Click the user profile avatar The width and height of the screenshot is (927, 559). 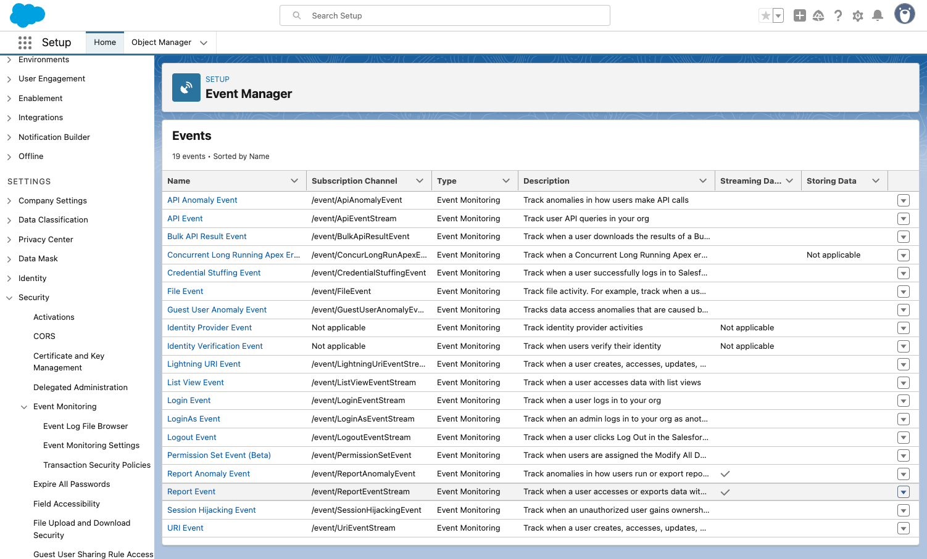pos(904,14)
